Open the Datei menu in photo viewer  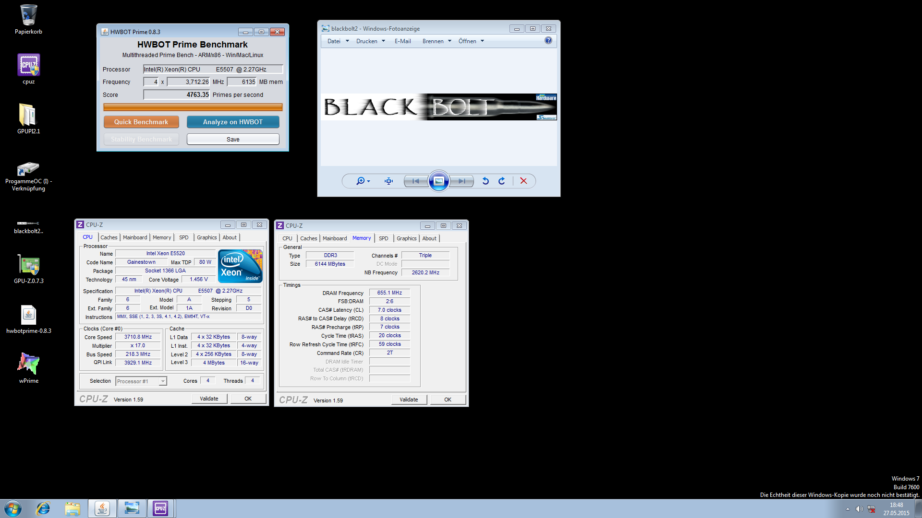coord(338,41)
